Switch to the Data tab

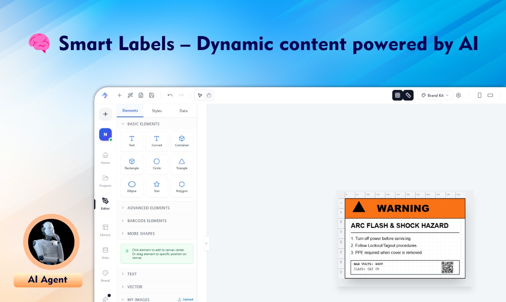pyautogui.click(x=183, y=111)
